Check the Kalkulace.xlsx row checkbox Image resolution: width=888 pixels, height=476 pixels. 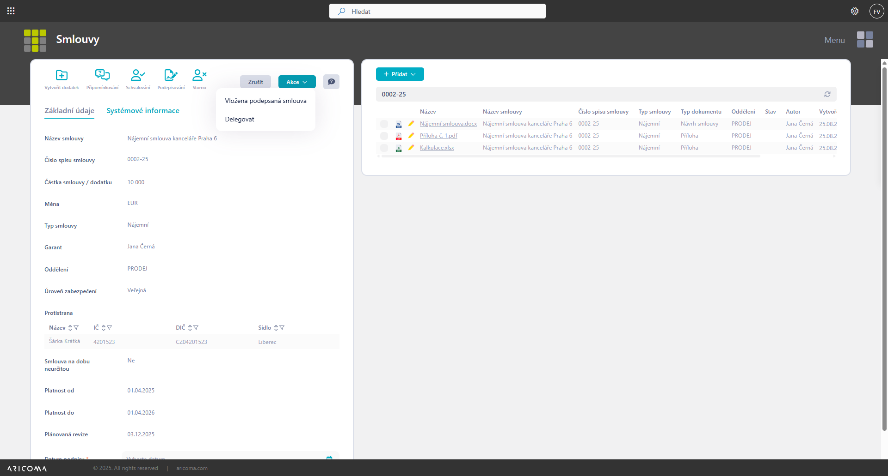[384, 148]
